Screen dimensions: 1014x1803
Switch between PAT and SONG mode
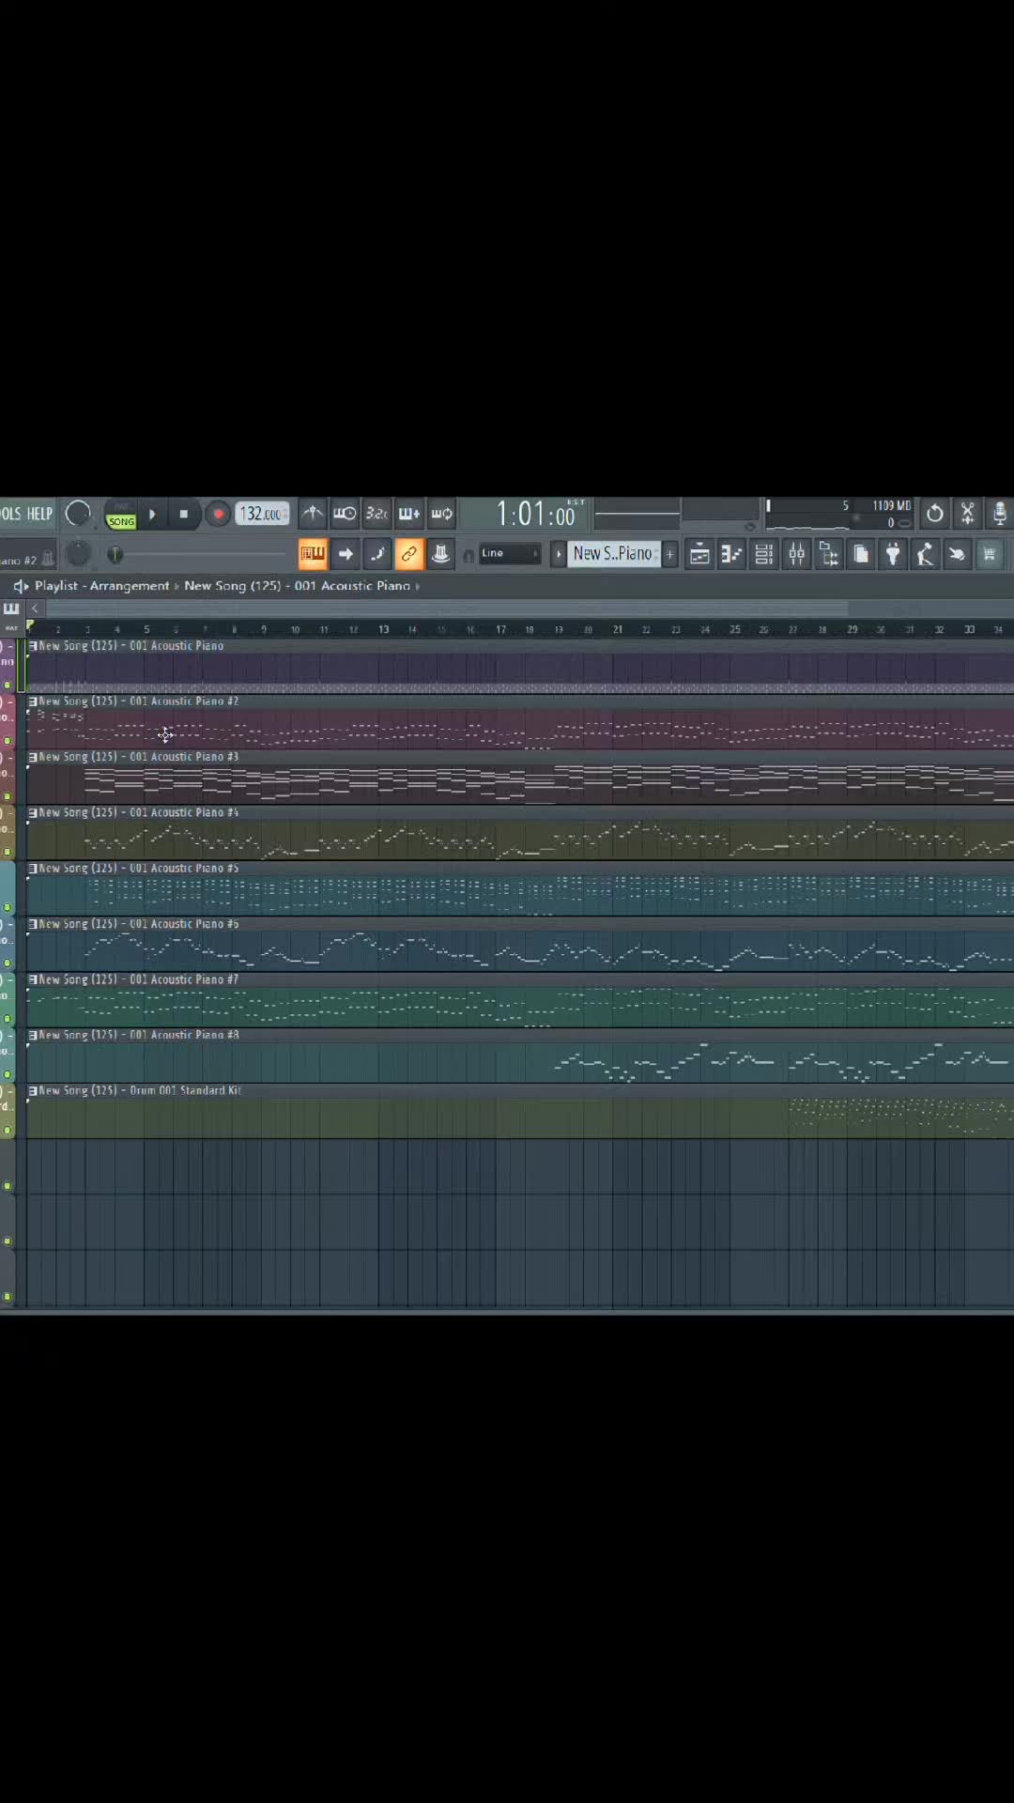click(121, 515)
